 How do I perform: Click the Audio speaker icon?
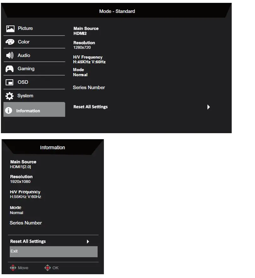pyautogui.click(x=10, y=55)
